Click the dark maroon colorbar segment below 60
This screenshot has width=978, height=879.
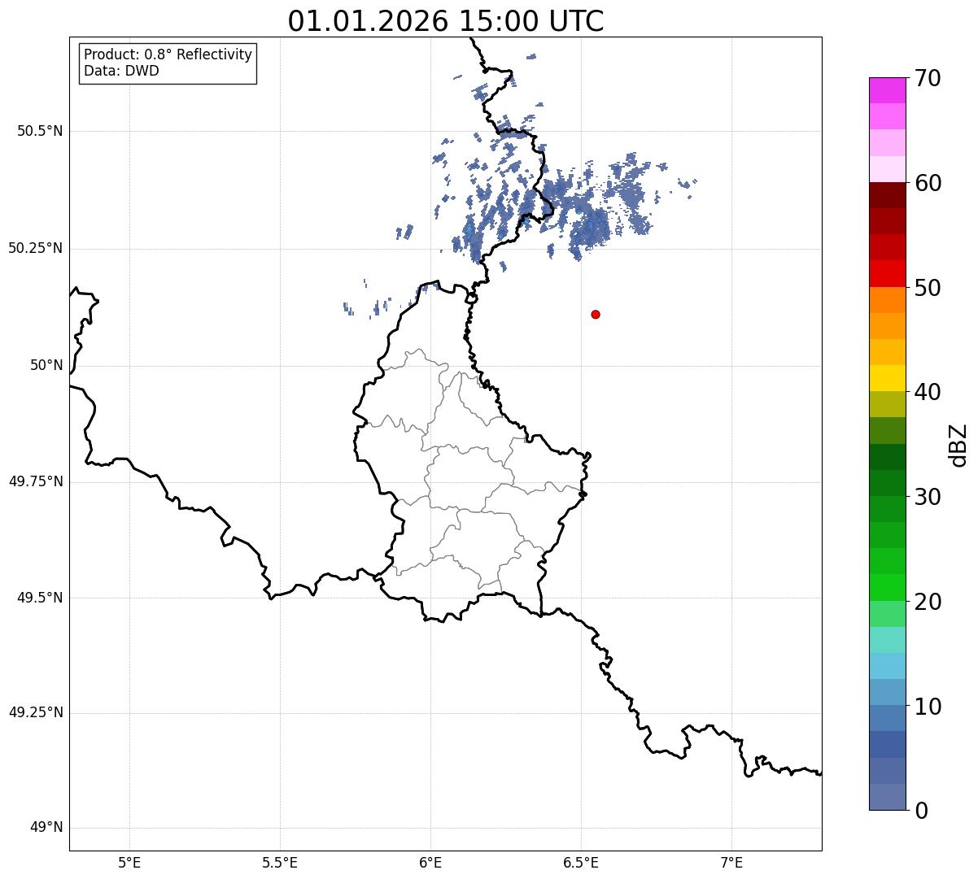click(887, 195)
